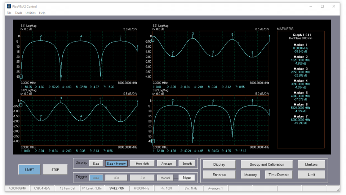
Task: Click the PicoVNA2 app icon in title bar
Action: click(9, 6)
